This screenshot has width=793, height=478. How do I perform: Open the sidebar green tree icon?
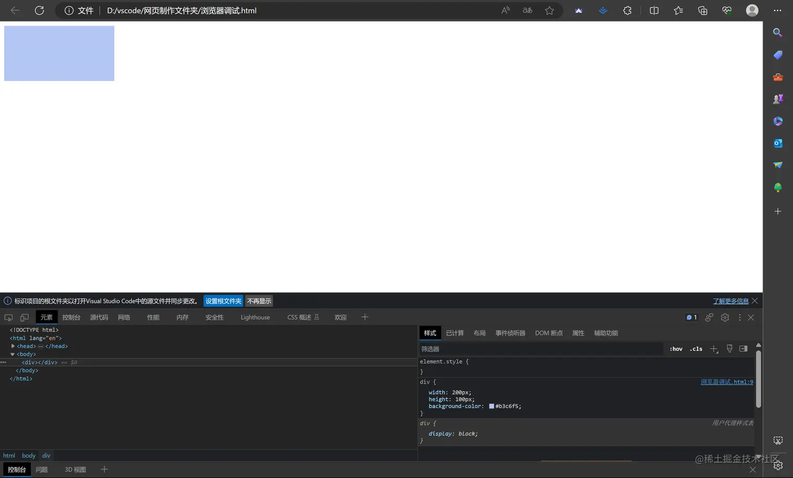point(778,187)
